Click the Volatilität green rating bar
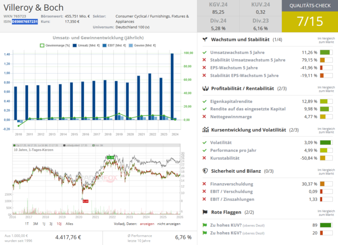 (x=326, y=143)
